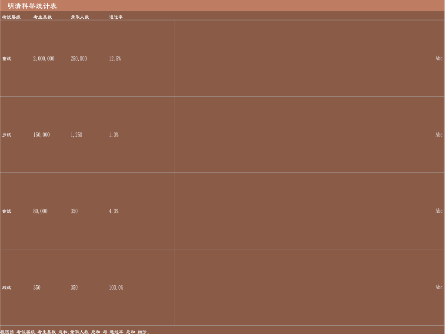This screenshot has width=445, height=334.
Task: Select the 殿试 row label
Action: pos(7,287)
